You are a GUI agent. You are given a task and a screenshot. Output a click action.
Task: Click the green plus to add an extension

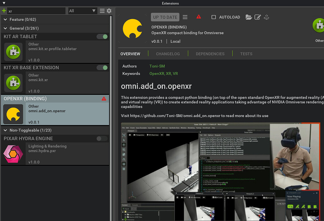(x=4, y=10)
